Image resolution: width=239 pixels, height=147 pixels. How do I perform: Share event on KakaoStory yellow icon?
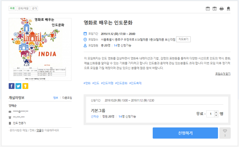pyautogui.click(x=25, y=86)
